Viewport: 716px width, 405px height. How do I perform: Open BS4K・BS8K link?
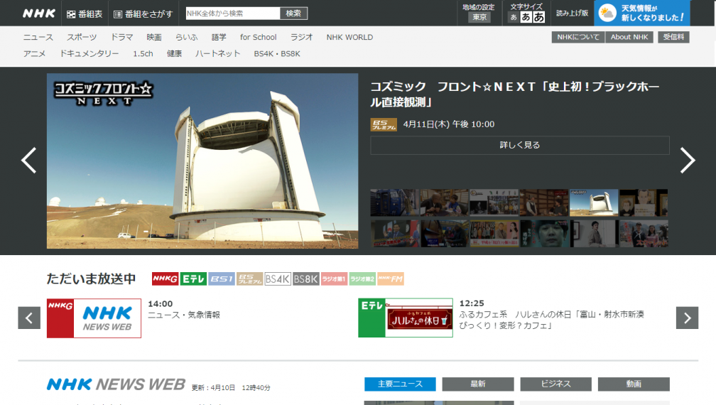tap(277, 54)
